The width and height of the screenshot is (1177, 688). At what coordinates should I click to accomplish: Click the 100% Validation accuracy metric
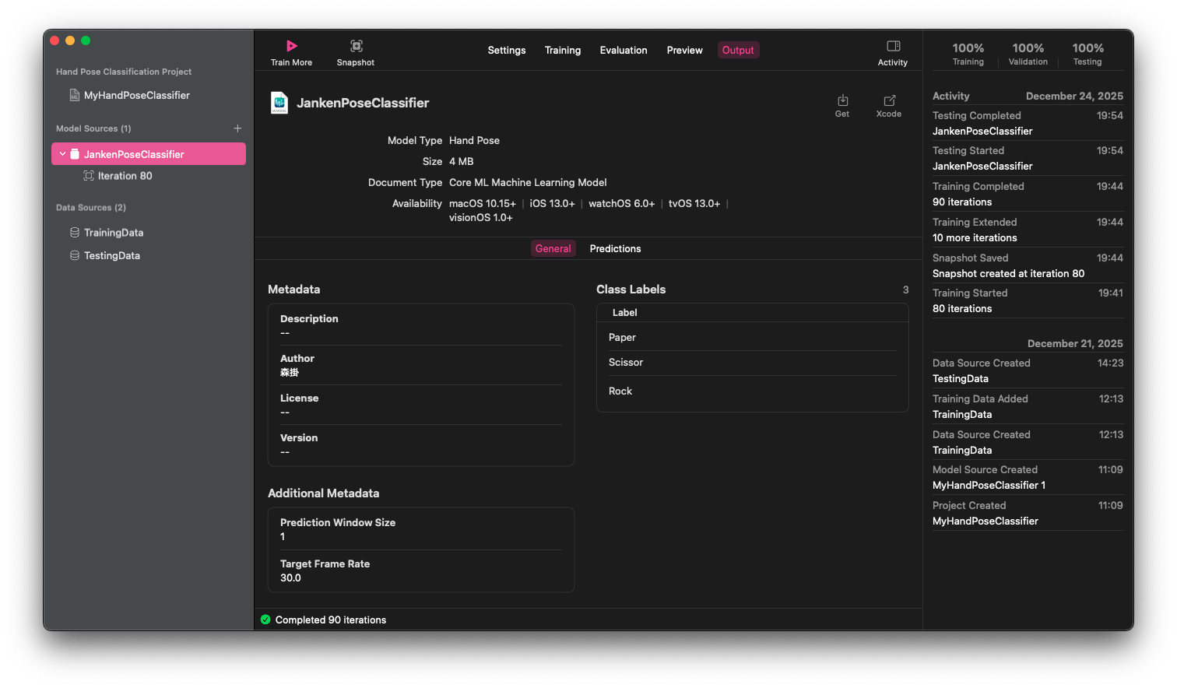coord(1028,54)
